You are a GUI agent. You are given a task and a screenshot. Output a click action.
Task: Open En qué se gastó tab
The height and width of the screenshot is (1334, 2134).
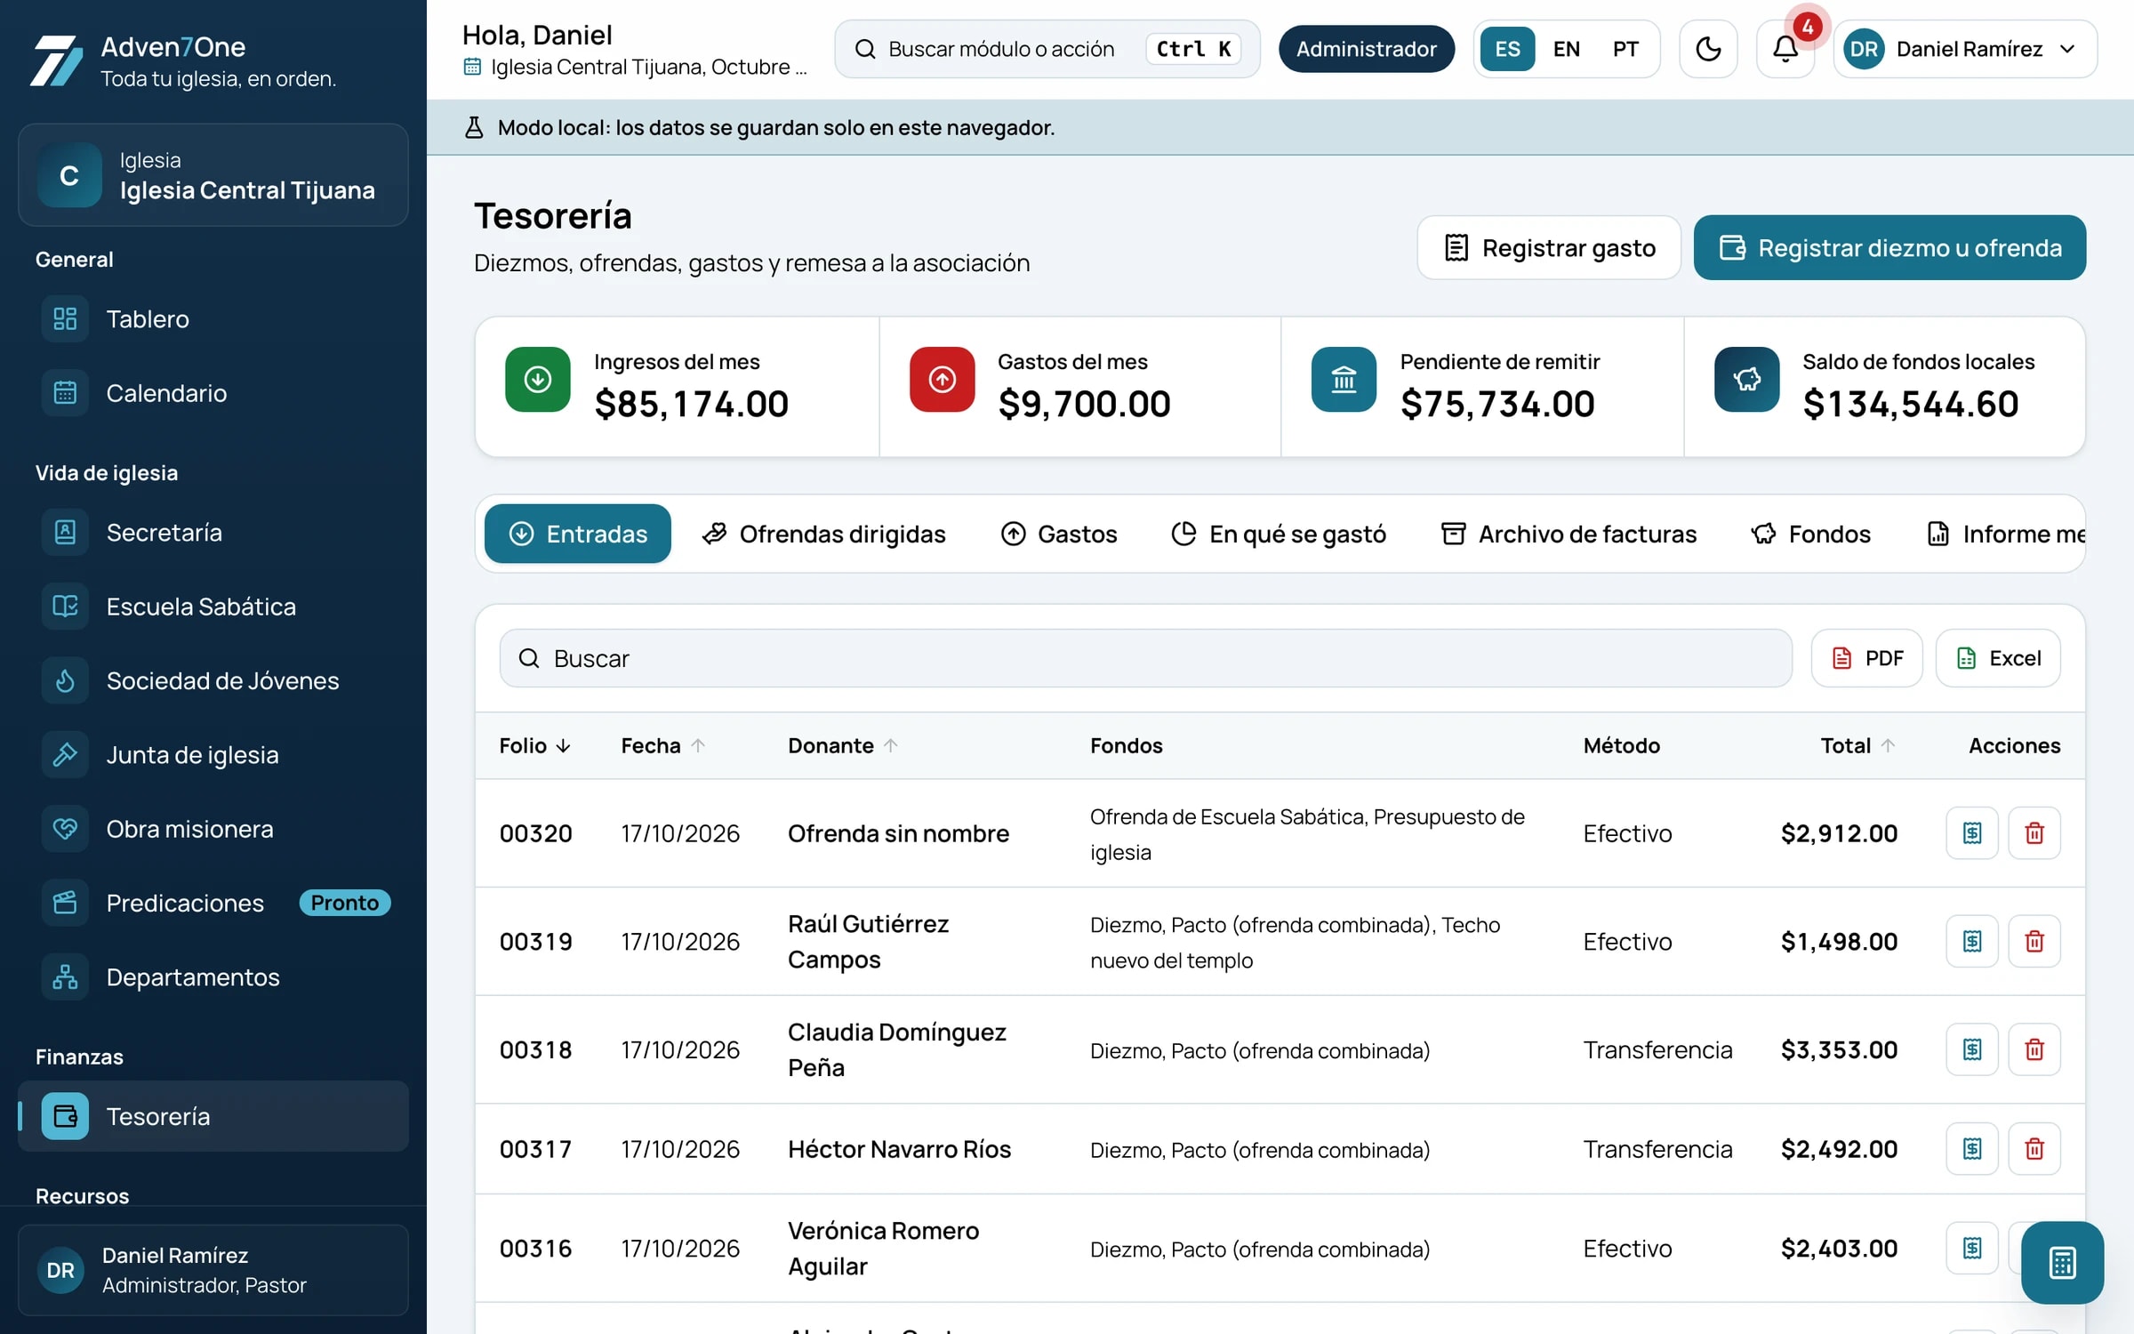(1279, 534)
